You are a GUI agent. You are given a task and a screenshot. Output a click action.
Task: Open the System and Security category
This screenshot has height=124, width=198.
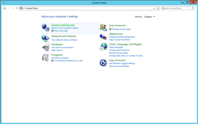[x=63, y=25]
